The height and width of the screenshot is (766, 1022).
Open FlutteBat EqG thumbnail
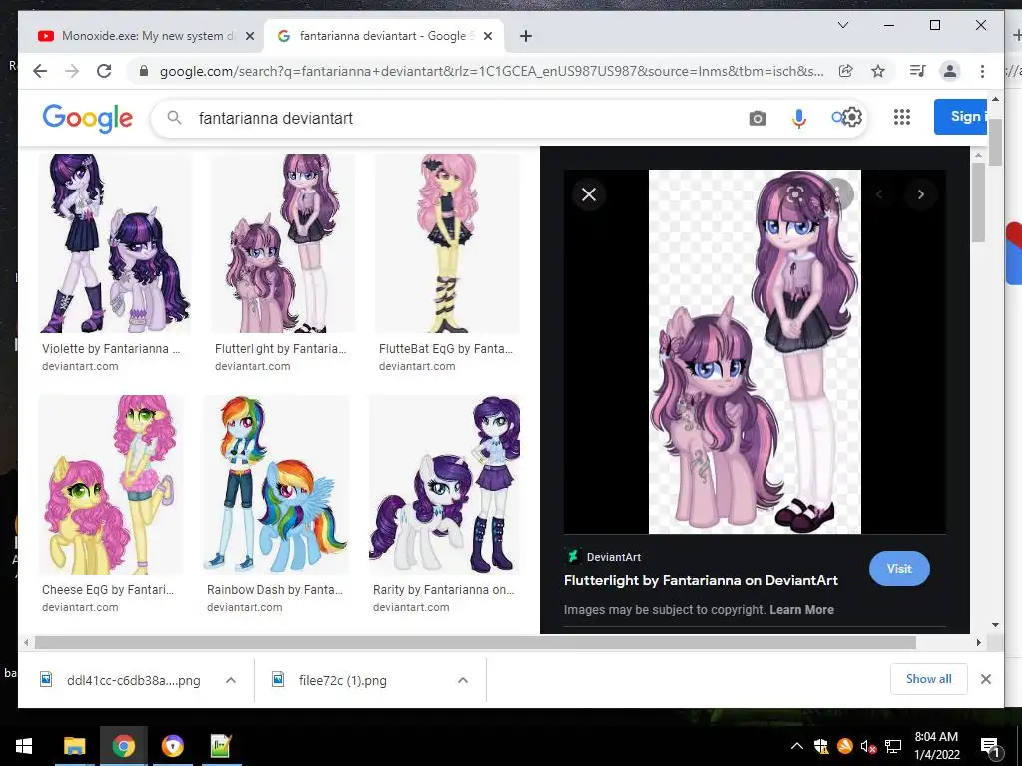[447, 243]
